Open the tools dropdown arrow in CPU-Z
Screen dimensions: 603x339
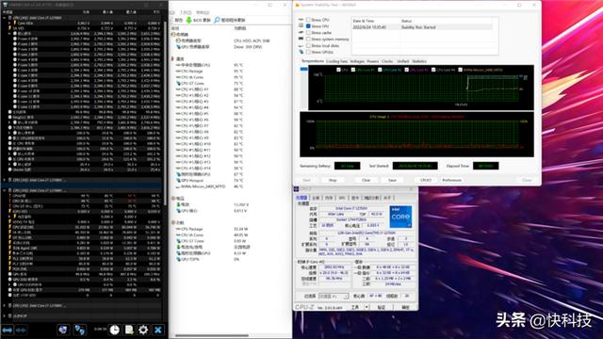pyautogui.click(x=367, y=307)
